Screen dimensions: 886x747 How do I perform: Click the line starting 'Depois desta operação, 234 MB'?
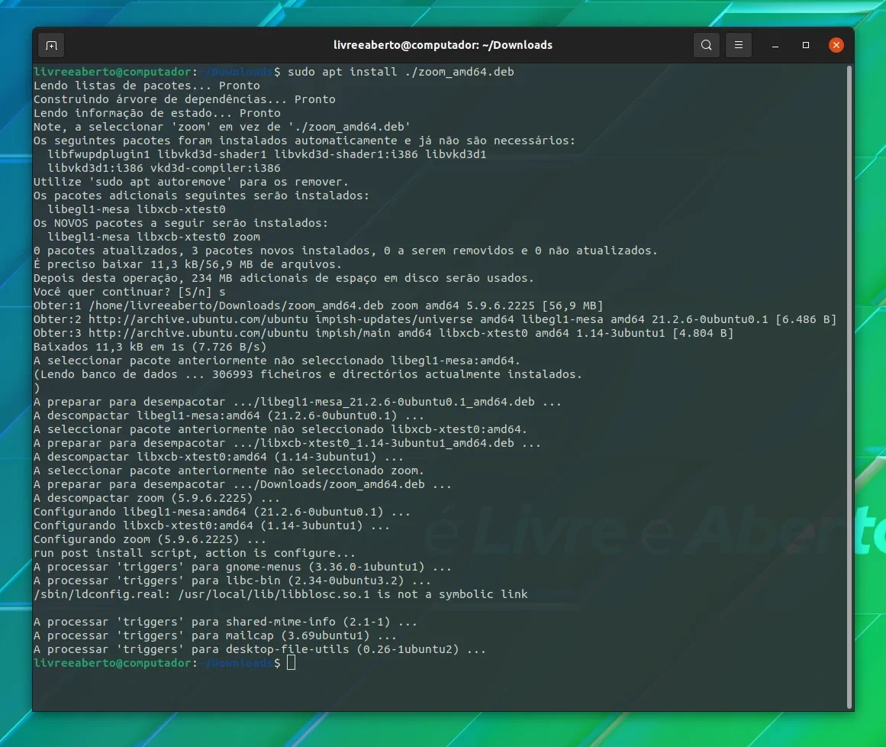click(x=284, y=278)
